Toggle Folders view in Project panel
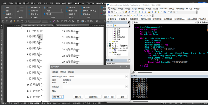 (x=115, y=26)
